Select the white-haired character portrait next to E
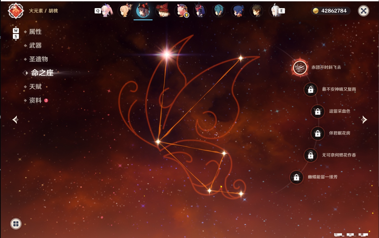Viewport: 379px width, 238px height. click(275, 11)
